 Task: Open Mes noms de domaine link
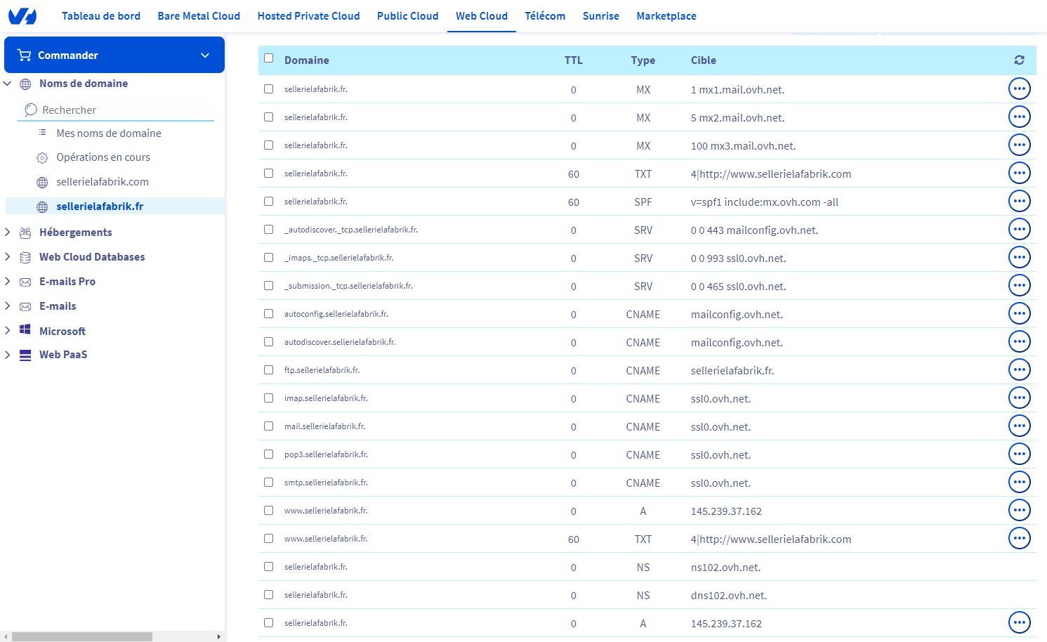pyautogui.click(x=109, y=133)
